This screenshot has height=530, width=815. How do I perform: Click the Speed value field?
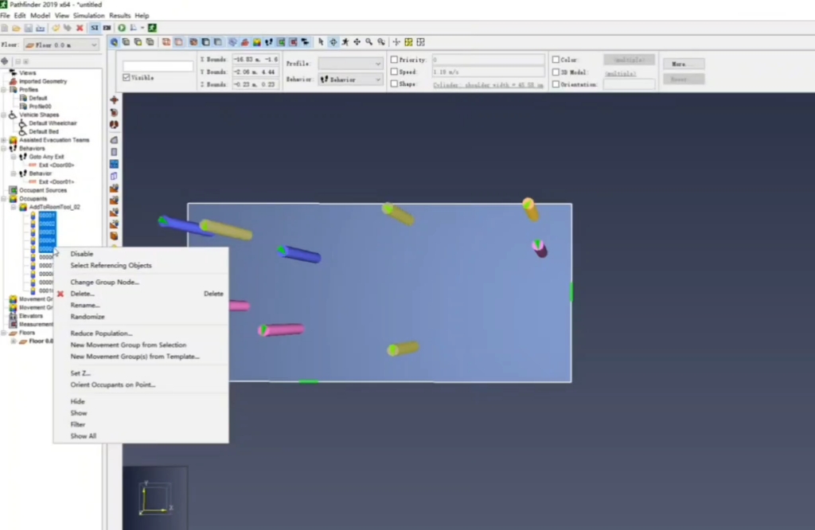(488, 72)
